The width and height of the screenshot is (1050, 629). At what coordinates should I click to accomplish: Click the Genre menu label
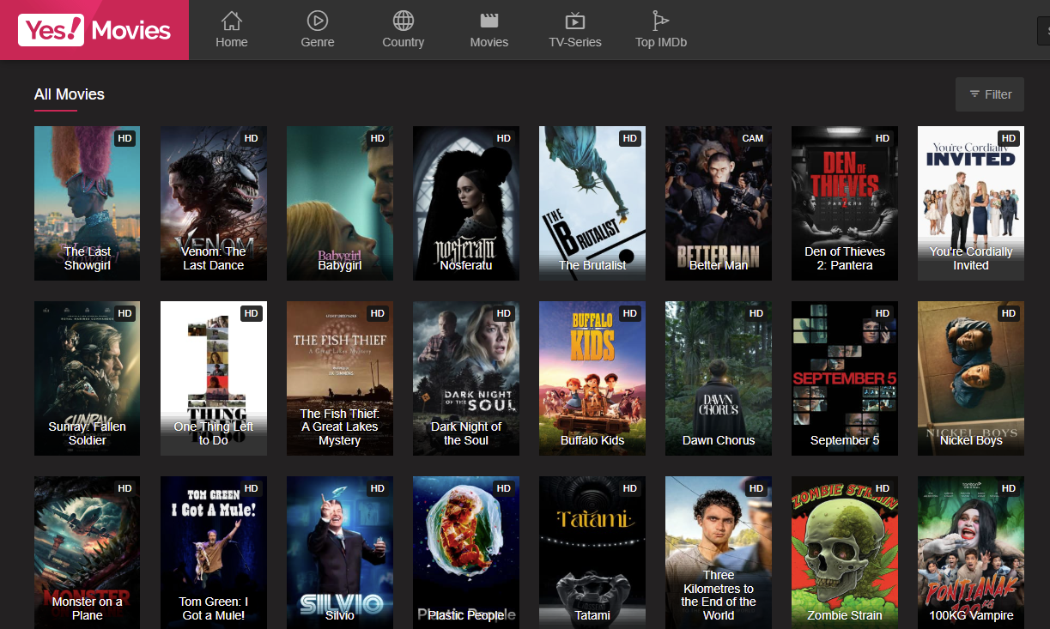(x=318, y=42)
